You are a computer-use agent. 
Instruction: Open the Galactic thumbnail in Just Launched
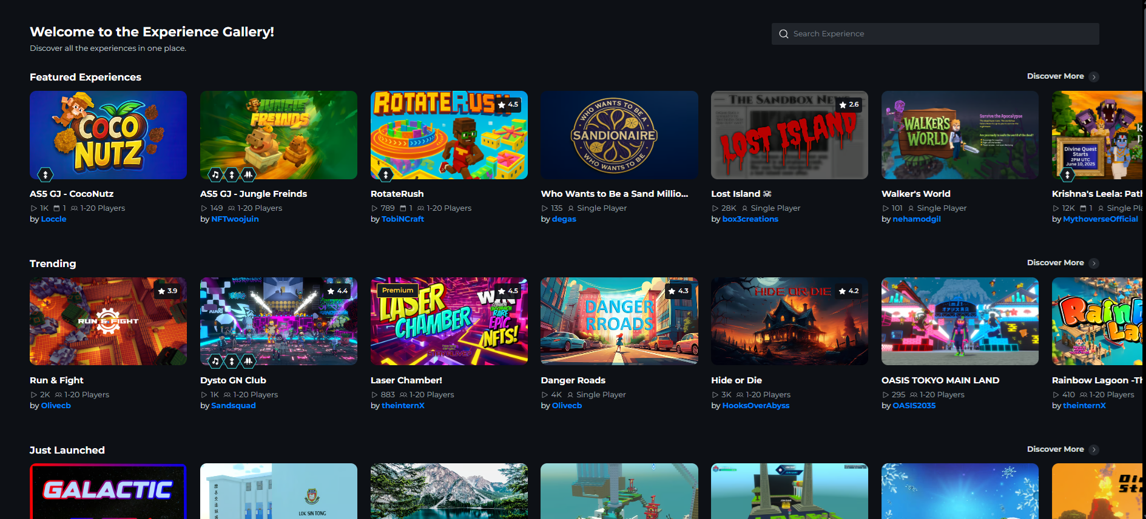pos(108,491)
